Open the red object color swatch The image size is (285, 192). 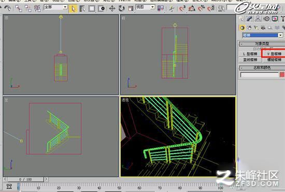point(282,75)
